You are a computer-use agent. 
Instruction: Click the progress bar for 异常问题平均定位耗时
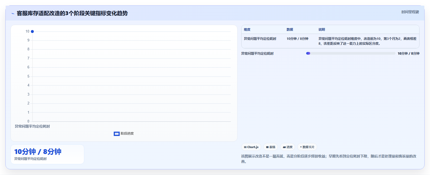tap(351, 53)
